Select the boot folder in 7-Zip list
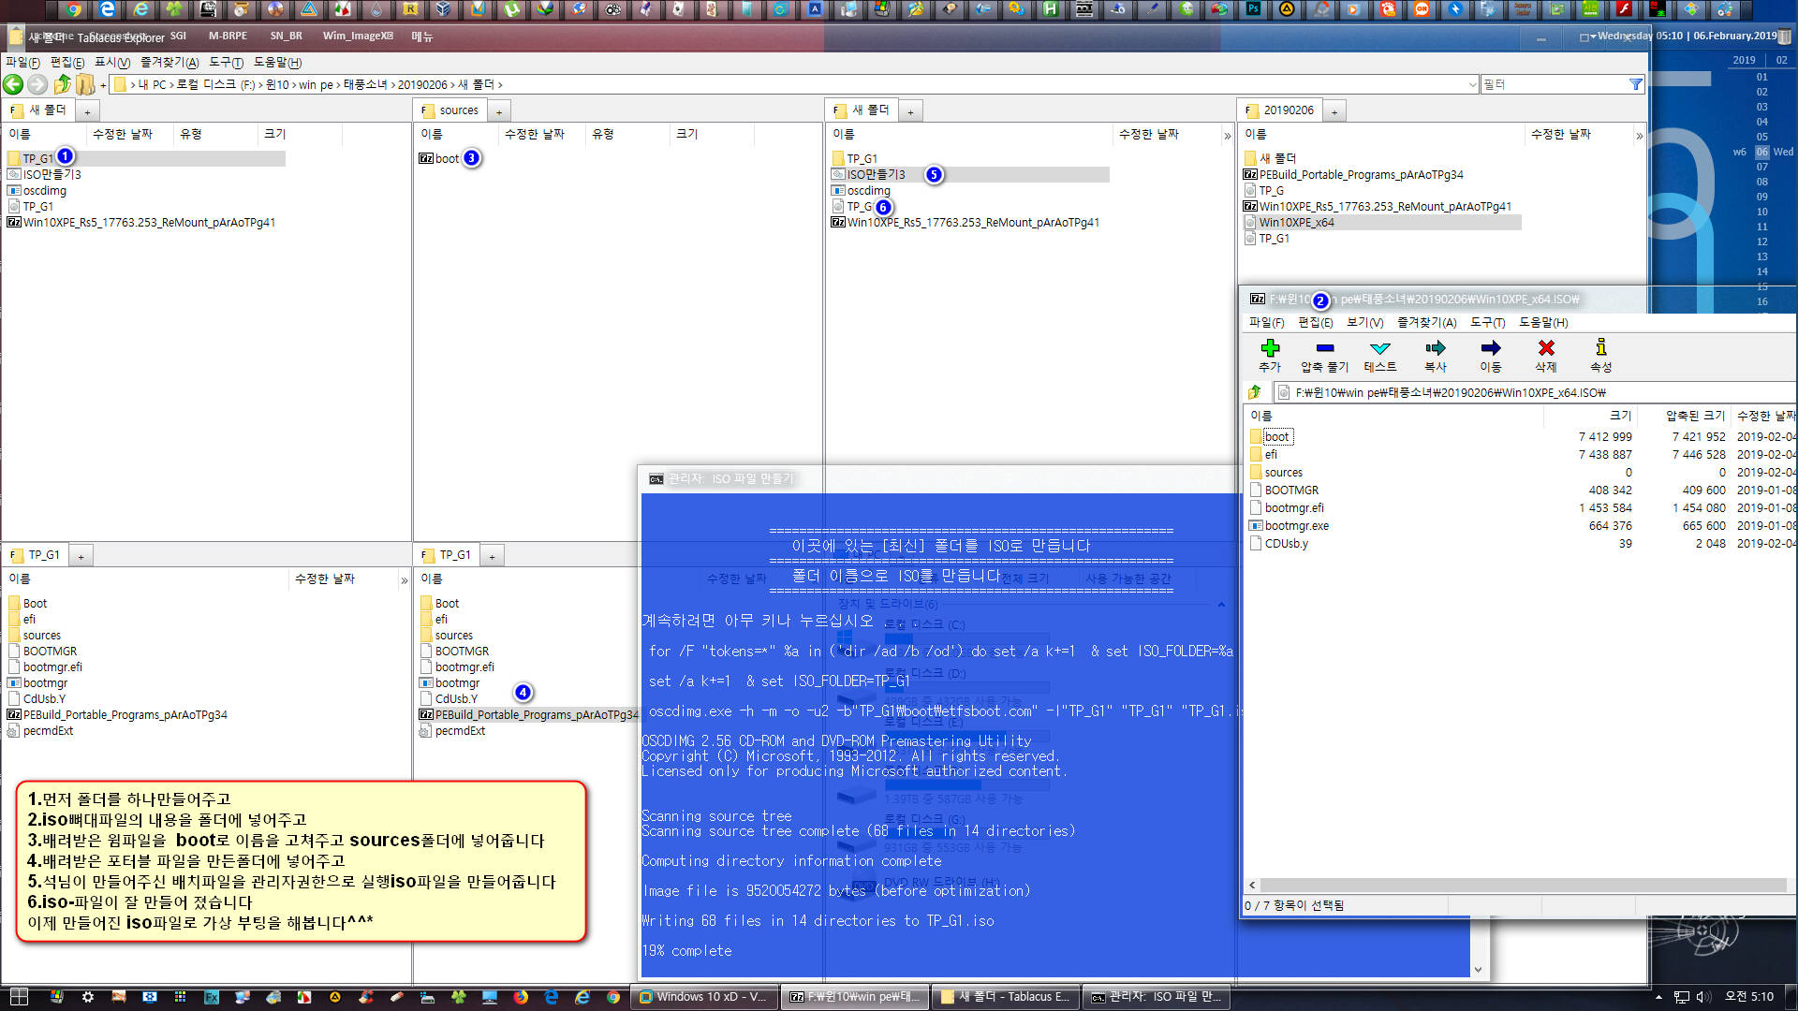Image resolution: width=1798 pixels, height=1011 pixels. [1276, 437]
